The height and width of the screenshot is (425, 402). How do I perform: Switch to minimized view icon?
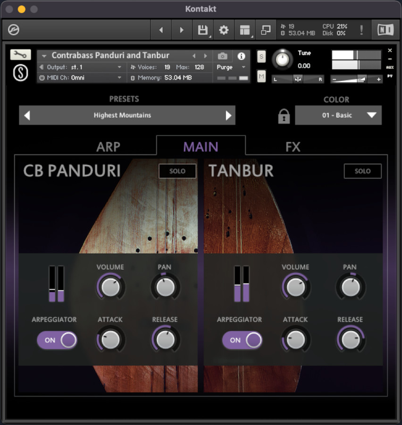266,30
